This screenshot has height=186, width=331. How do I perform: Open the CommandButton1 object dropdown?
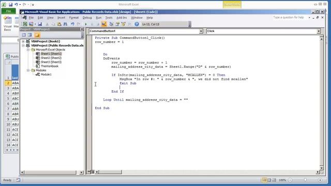[x=201, y=31]
